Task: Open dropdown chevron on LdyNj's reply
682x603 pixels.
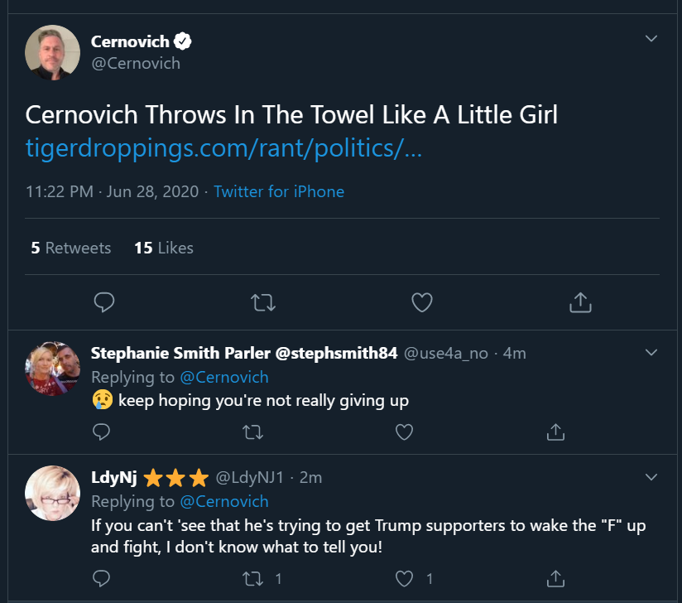Action: pyautogui.click(x=651, y=477)
